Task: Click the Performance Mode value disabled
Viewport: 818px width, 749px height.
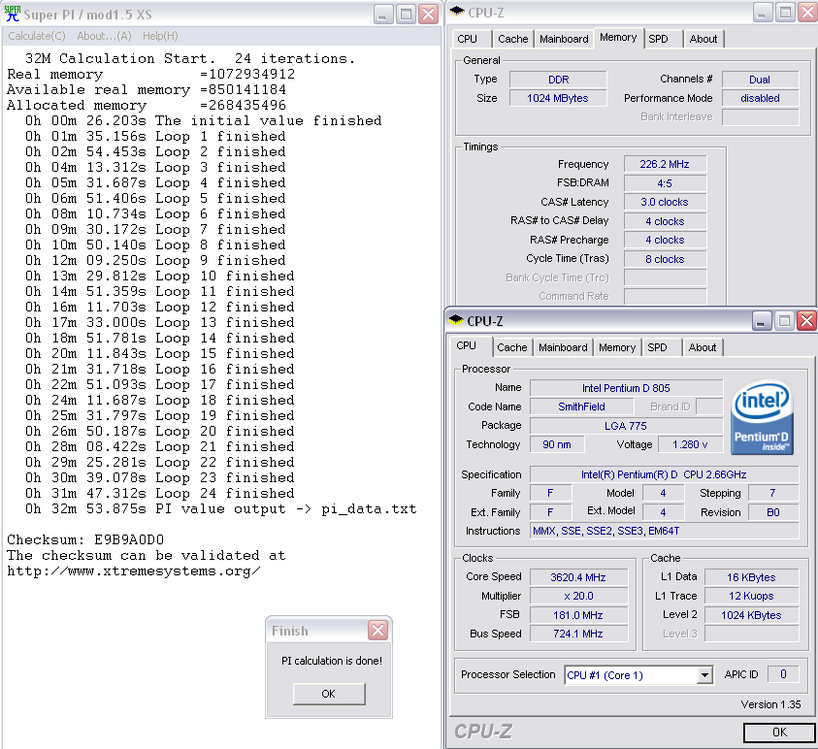Action: (760, 98)
